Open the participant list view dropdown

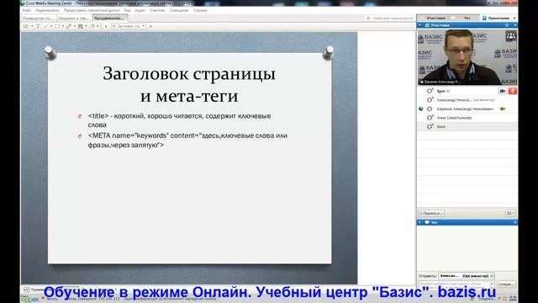(510, 213)
